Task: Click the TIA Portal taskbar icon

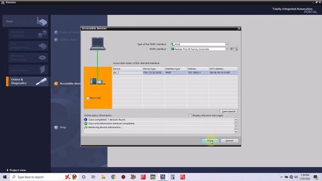Action: click(163, 177)
